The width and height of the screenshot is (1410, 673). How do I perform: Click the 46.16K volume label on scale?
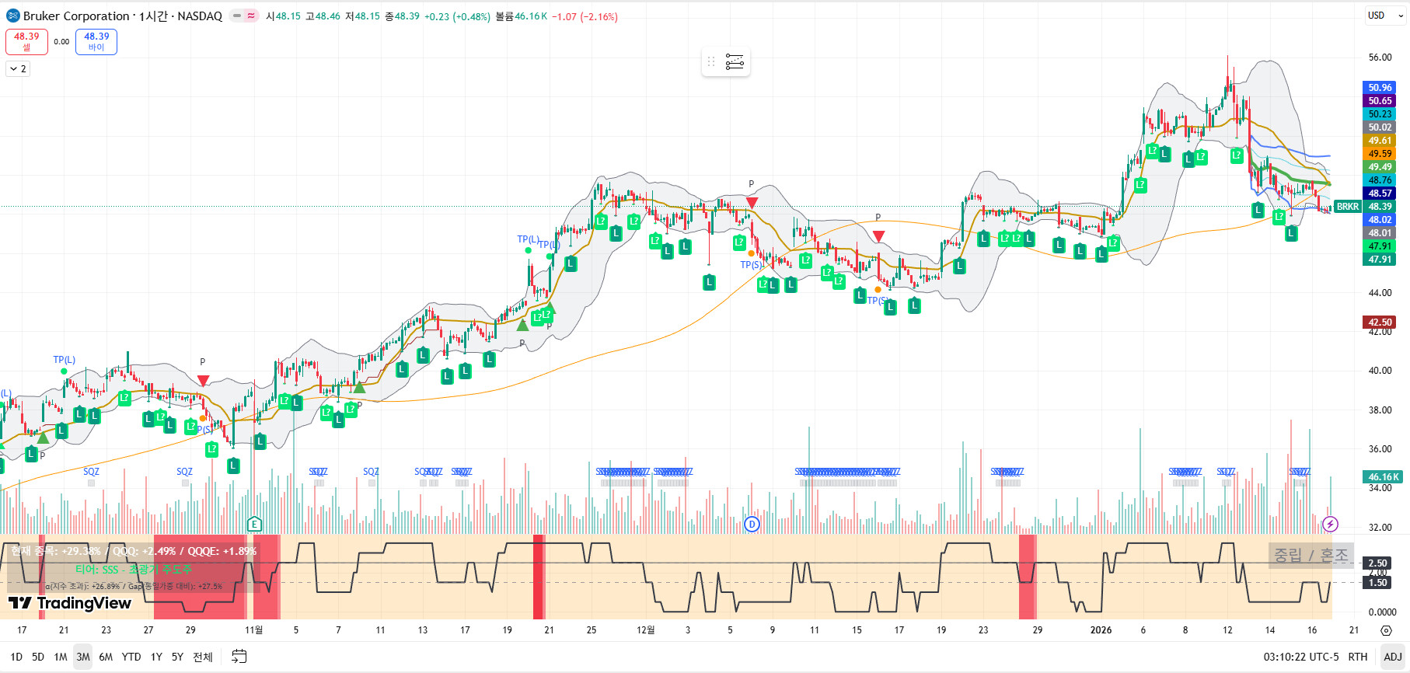coord(1383,477)
